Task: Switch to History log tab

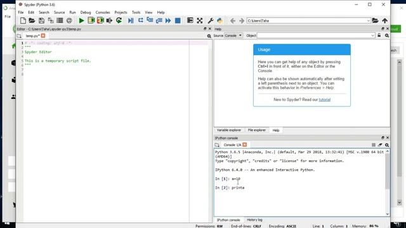Action: click(254, 220)
